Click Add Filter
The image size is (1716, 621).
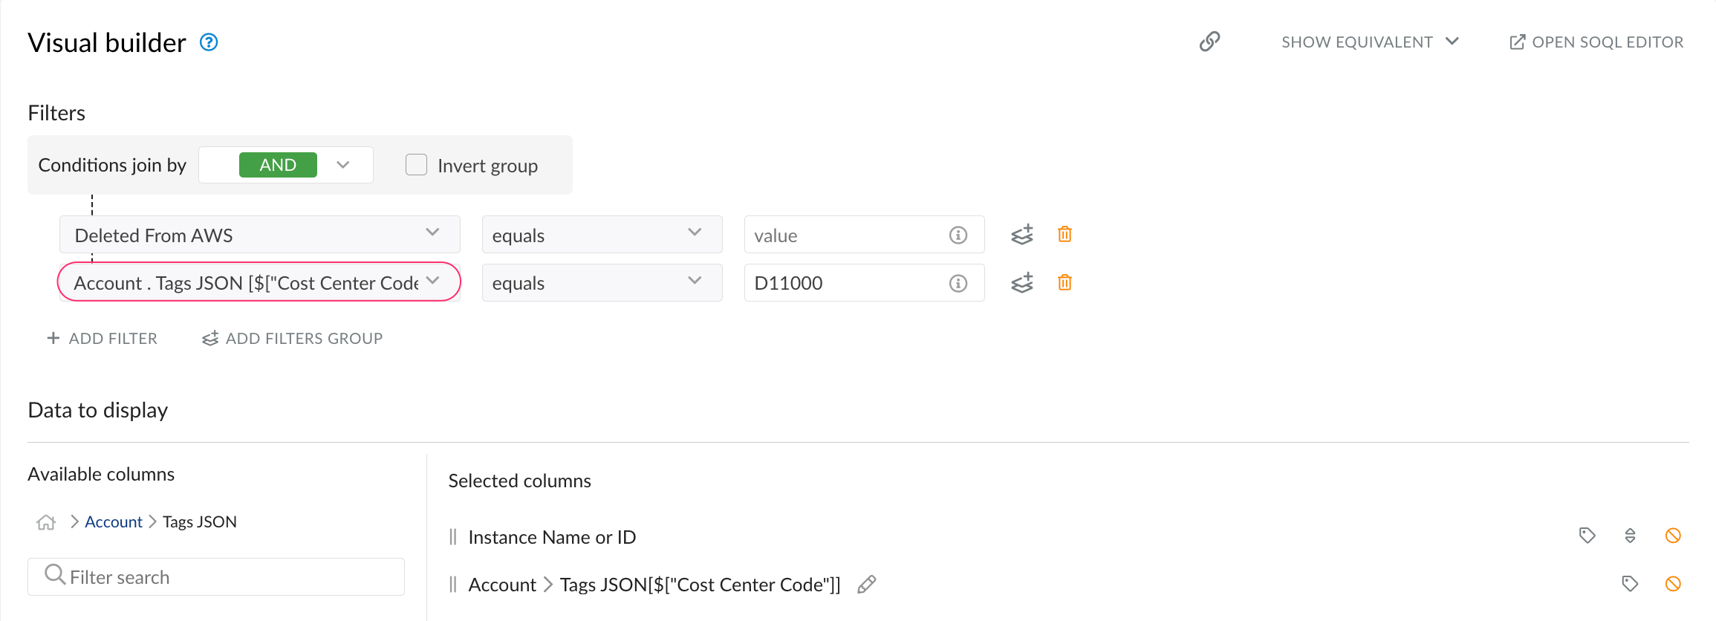[x=102, y=338]
